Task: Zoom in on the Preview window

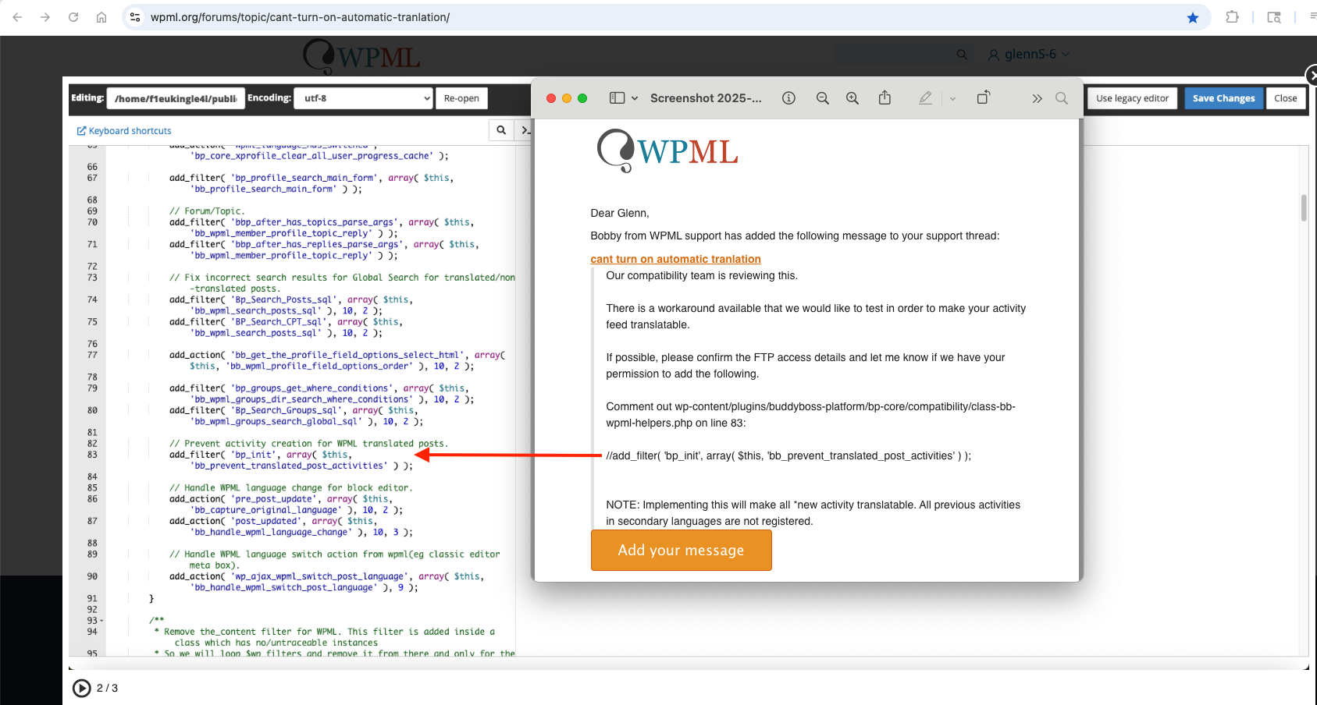Action: click(x=852, y=98)
